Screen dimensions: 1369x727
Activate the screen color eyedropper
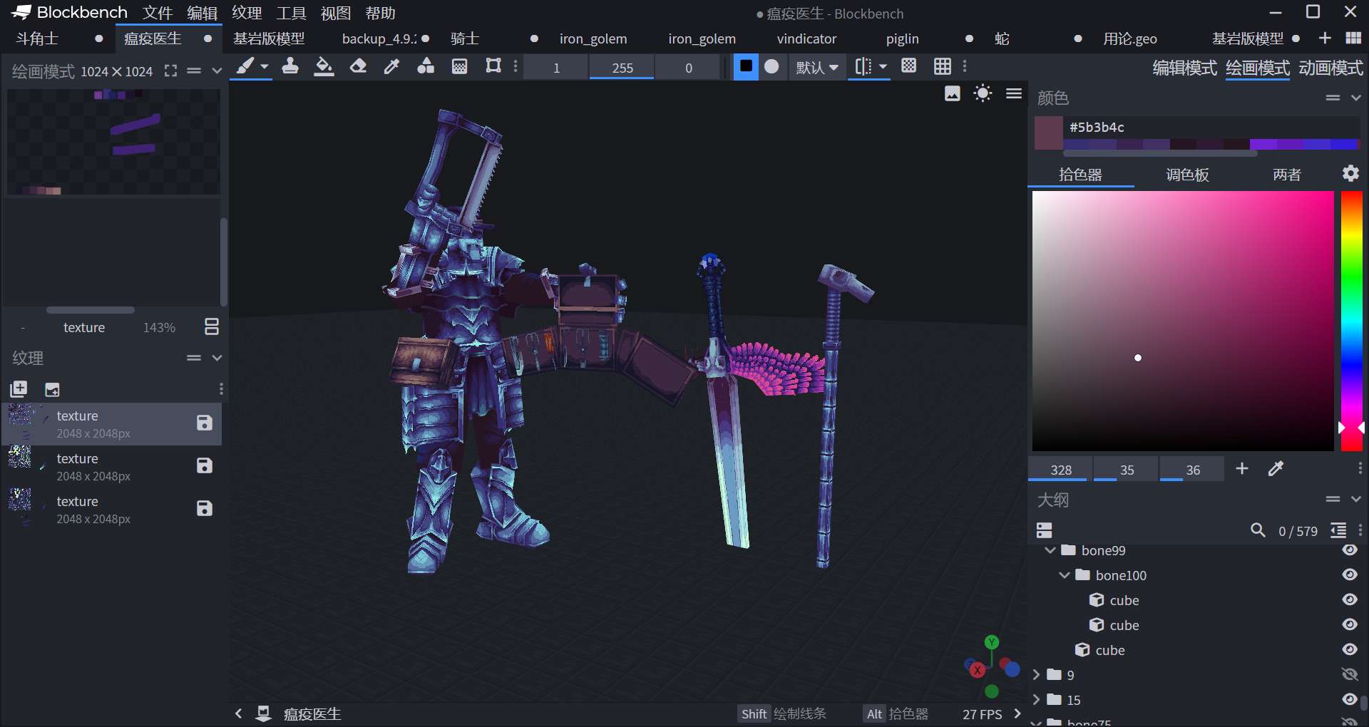1276,468
